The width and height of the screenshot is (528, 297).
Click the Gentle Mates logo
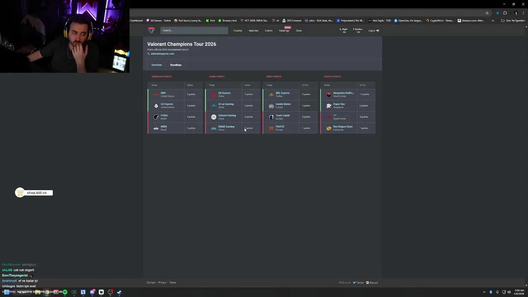click(271, 106)
